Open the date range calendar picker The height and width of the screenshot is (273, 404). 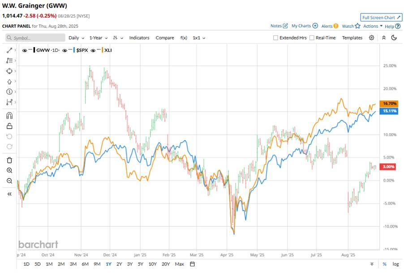coord(192,264)
